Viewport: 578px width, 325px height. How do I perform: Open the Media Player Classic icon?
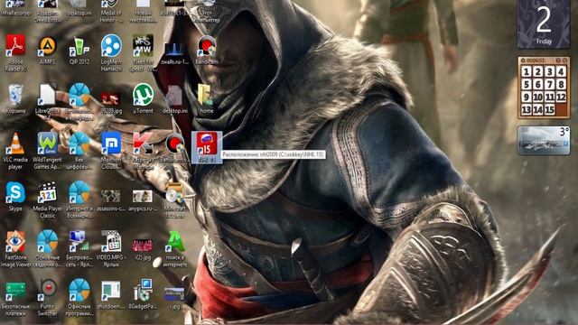48,192
